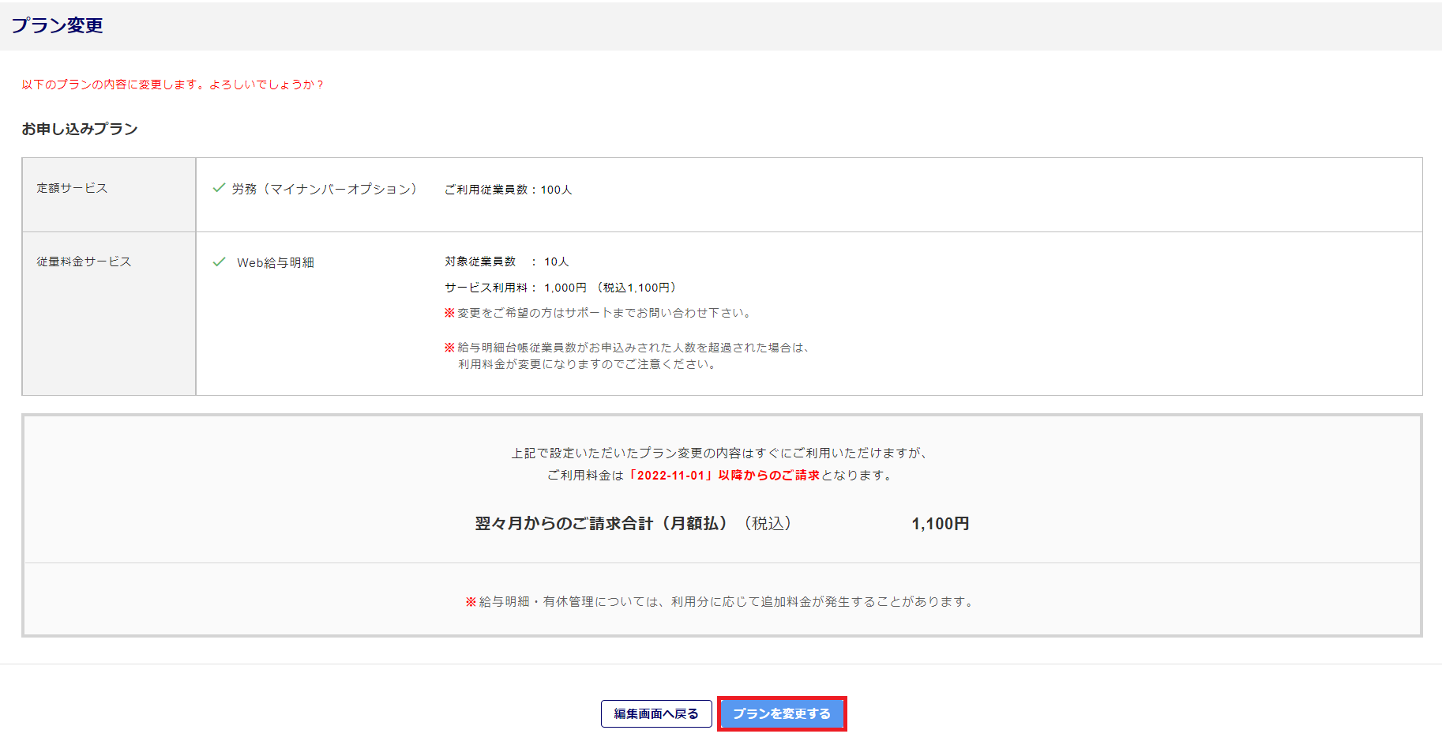The height and width of the screenshot is (745, 1442).
Task: Click the total amount 1,100円
Action: point(941,524)
